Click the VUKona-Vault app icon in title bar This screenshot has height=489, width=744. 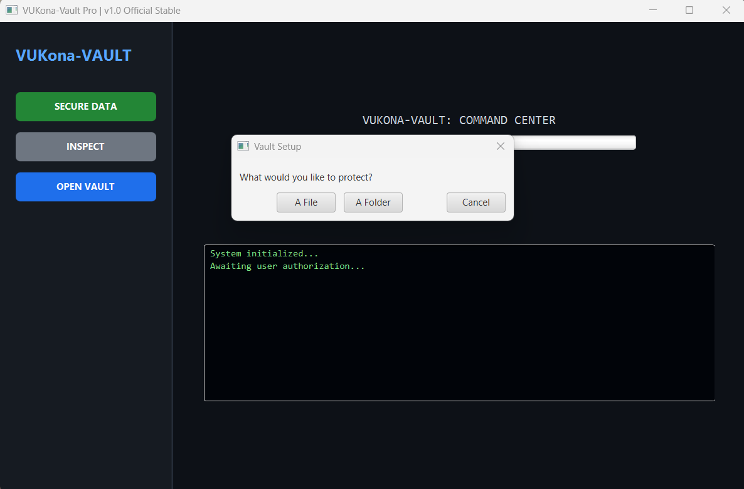[11, 10]
